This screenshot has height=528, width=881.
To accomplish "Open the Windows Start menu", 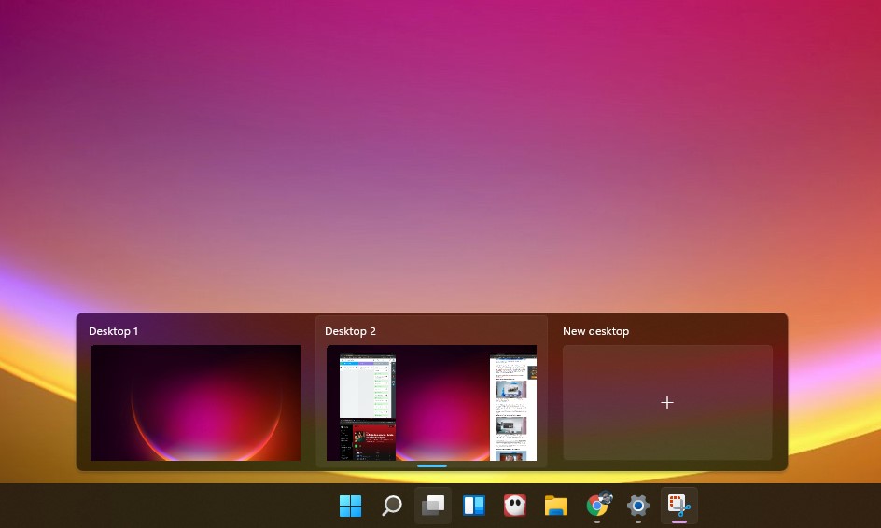I will [351, 506].
